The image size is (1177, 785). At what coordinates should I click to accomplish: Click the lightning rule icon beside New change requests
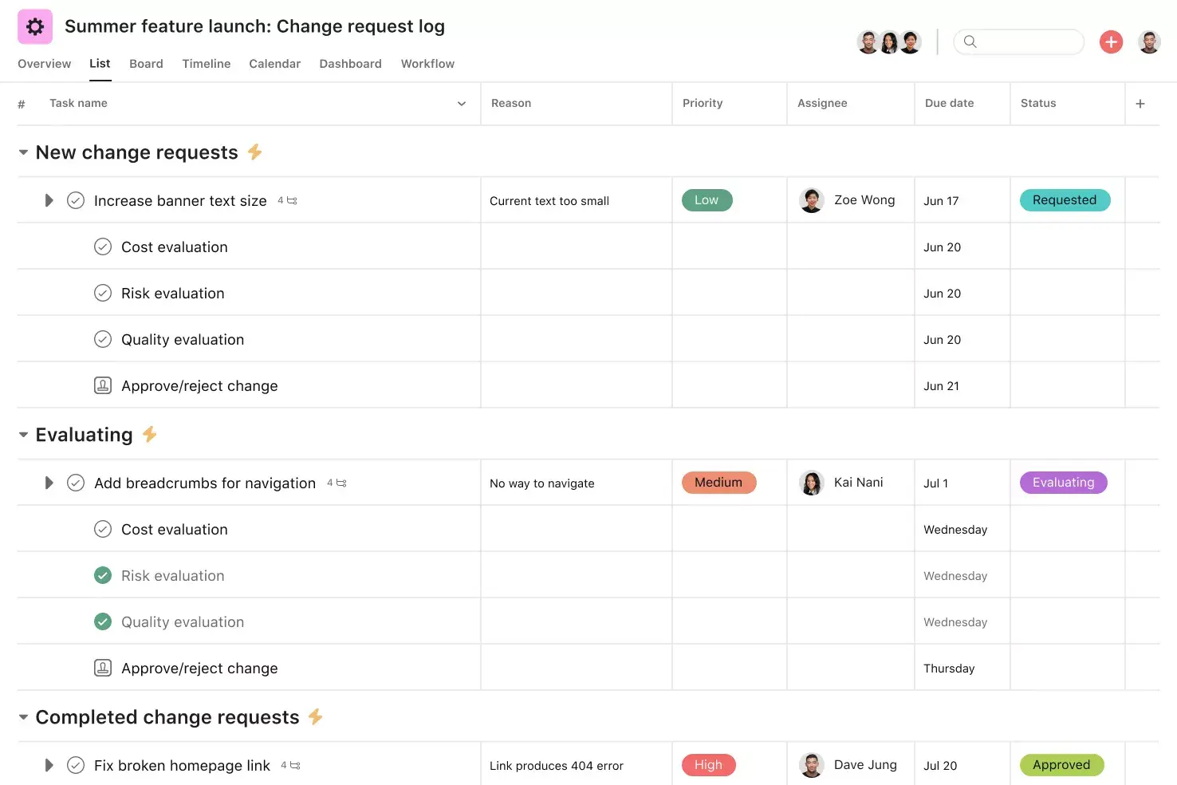tap(254, 151)
